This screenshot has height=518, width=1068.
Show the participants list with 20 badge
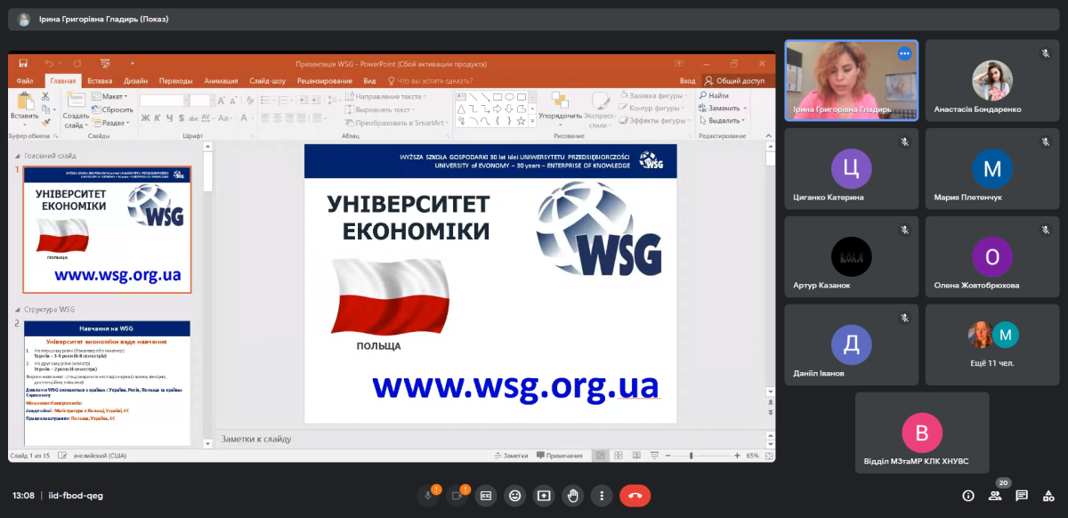pyautogui.click(x=995, y=495)
